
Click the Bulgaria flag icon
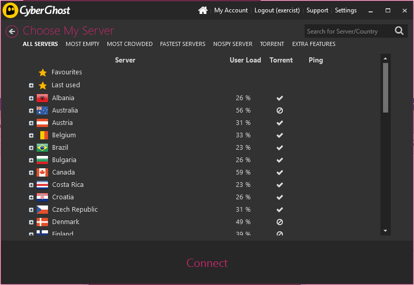(42, 160)
